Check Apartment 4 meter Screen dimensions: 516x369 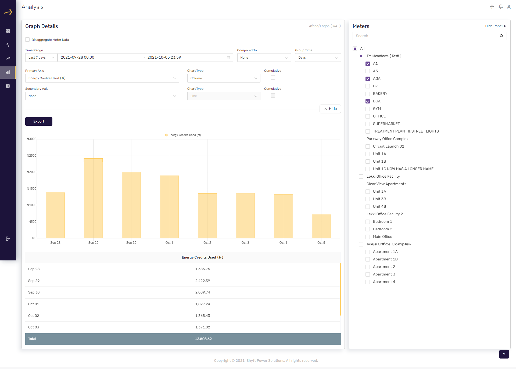[x=368, y=282]
